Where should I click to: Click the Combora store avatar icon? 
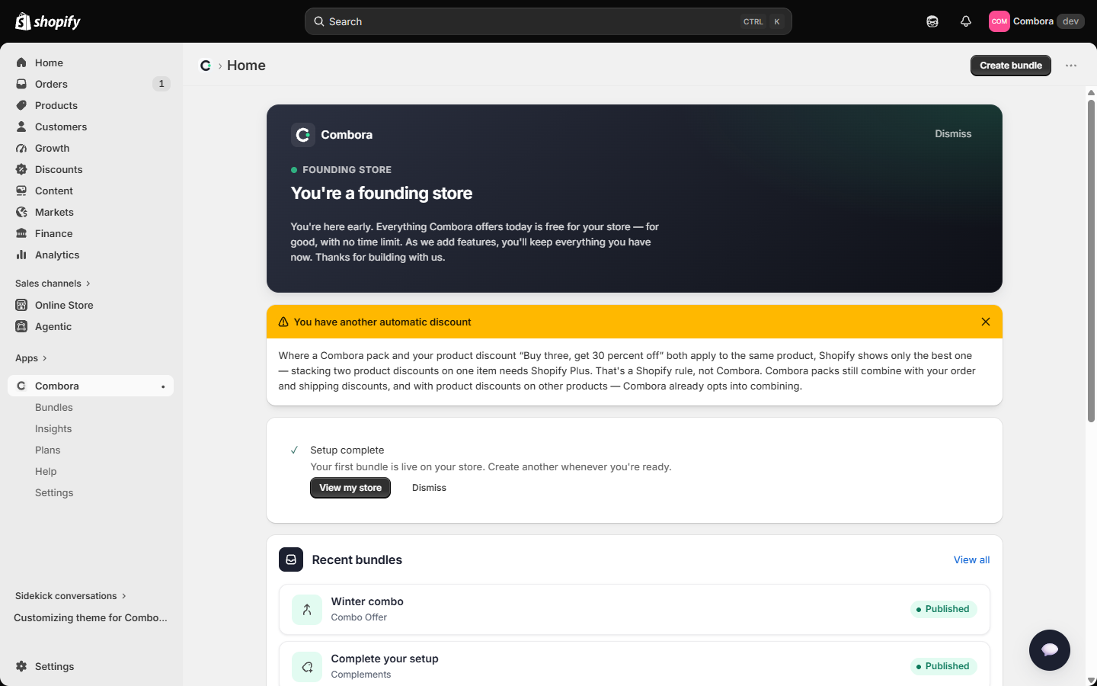coord(999,21)
